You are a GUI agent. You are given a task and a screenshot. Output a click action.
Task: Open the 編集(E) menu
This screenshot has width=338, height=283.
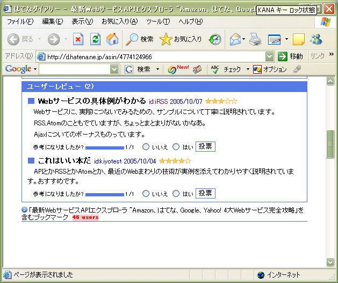[x=53, y=22]
